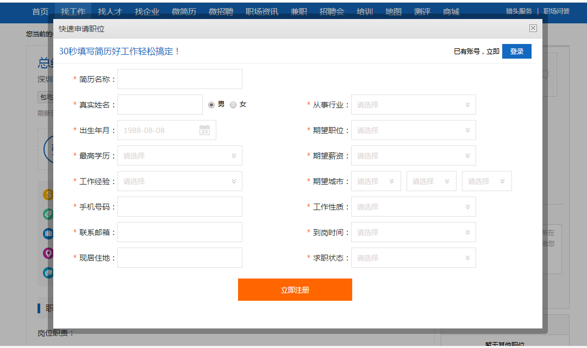Open the third 期望城市 dropdown
587x348 pixels.
click(x=486, y=181)
